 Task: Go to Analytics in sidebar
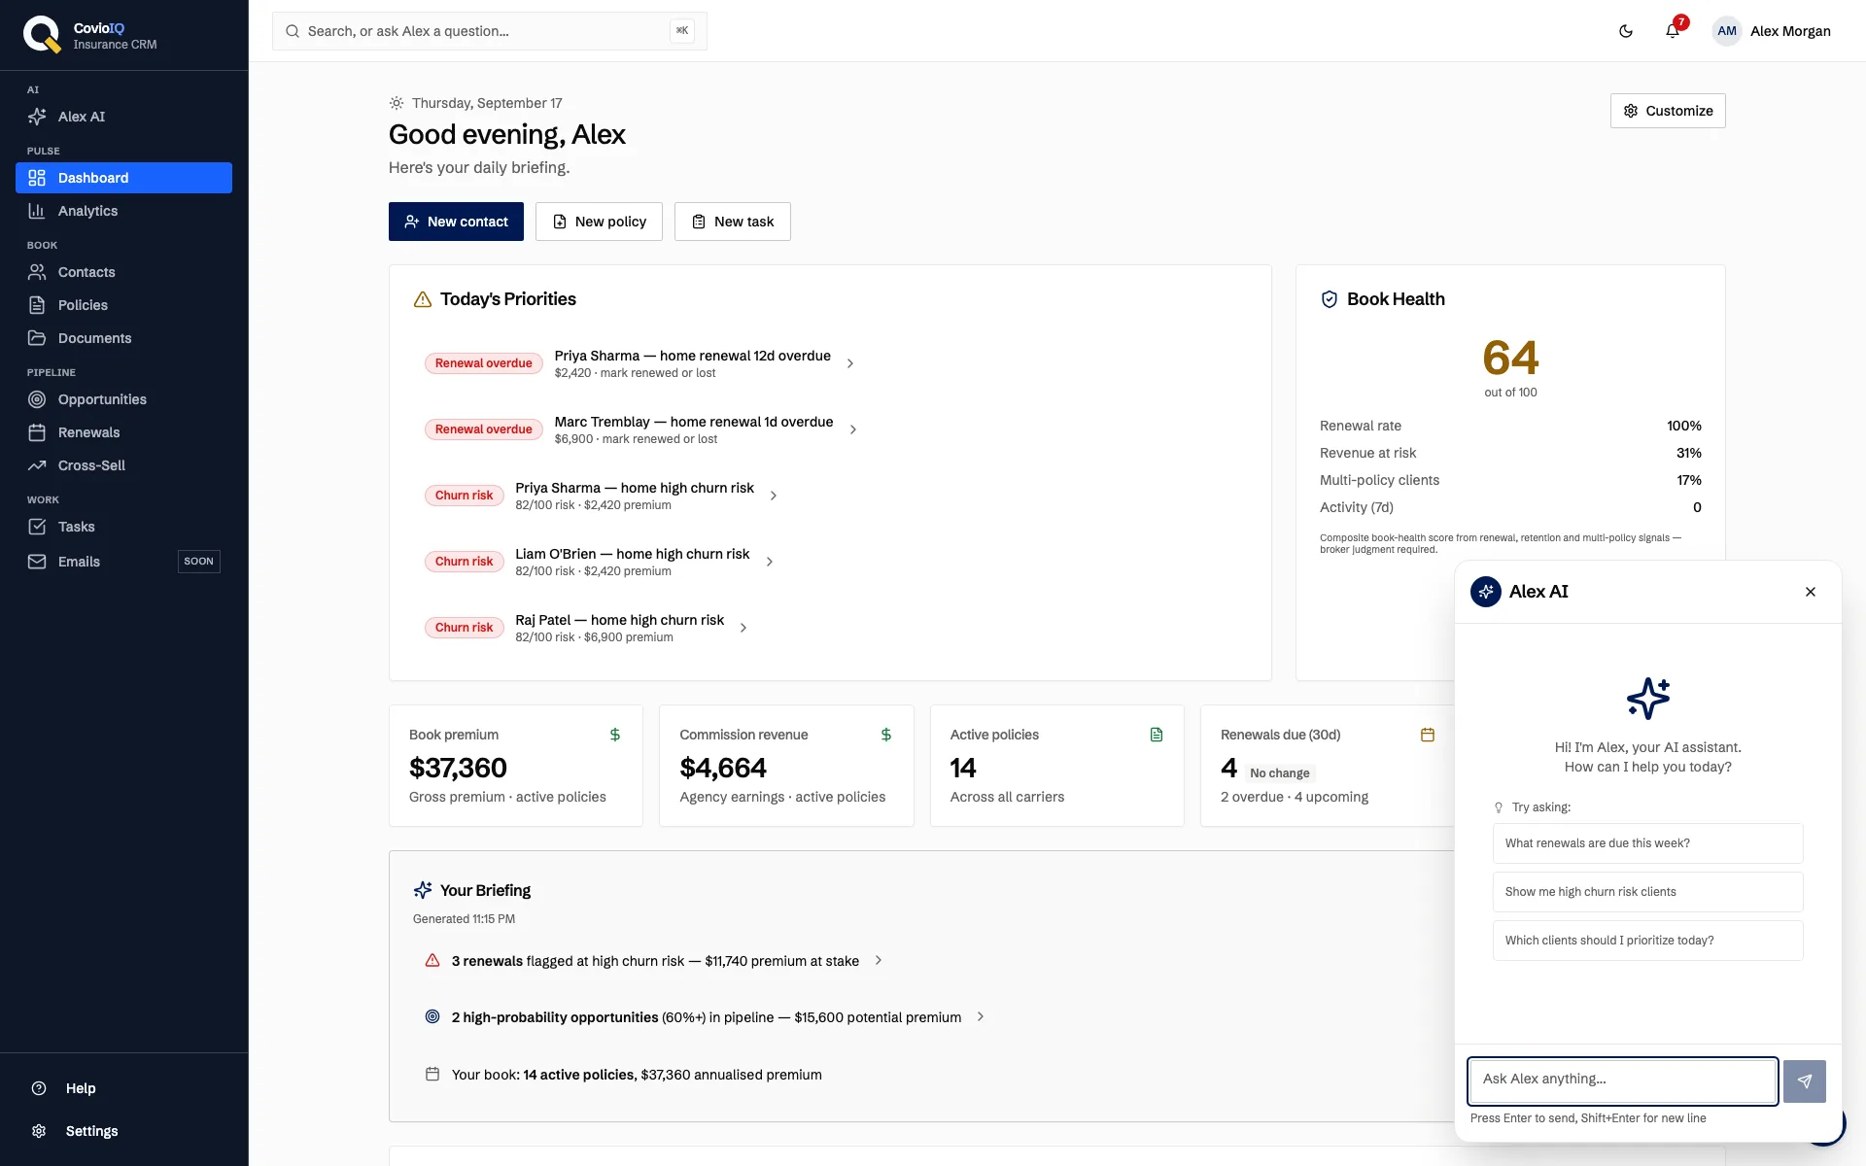pos(123,211)
